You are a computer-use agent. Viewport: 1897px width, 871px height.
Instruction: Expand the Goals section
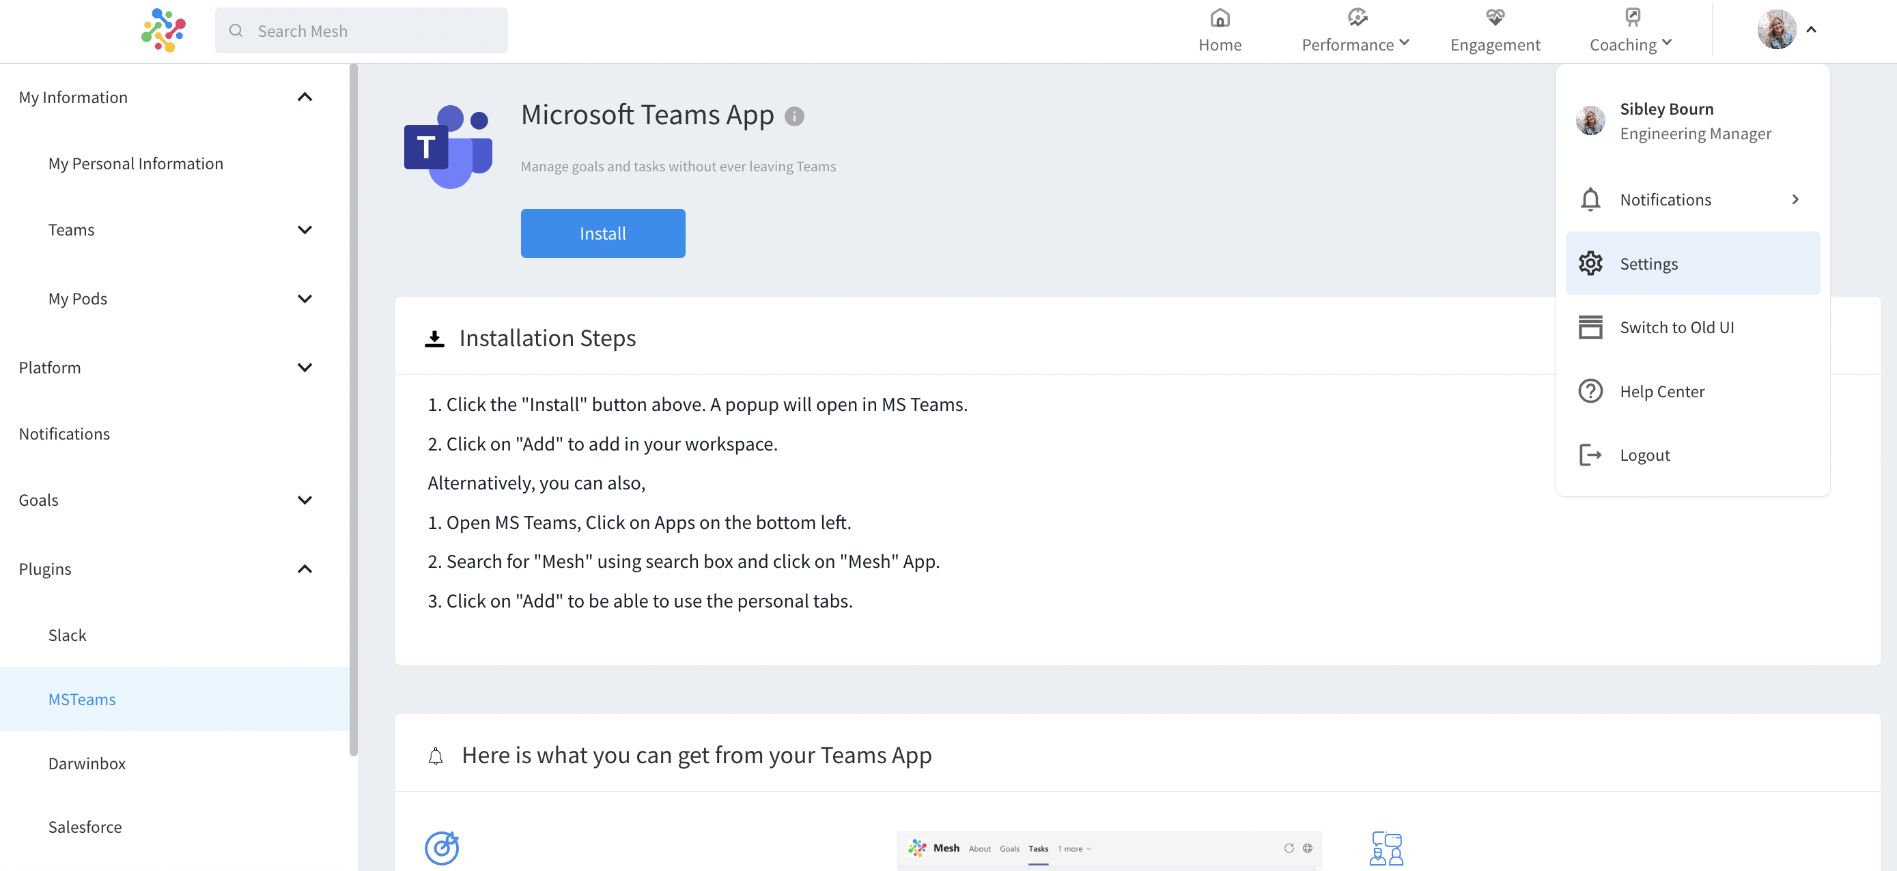304,500
